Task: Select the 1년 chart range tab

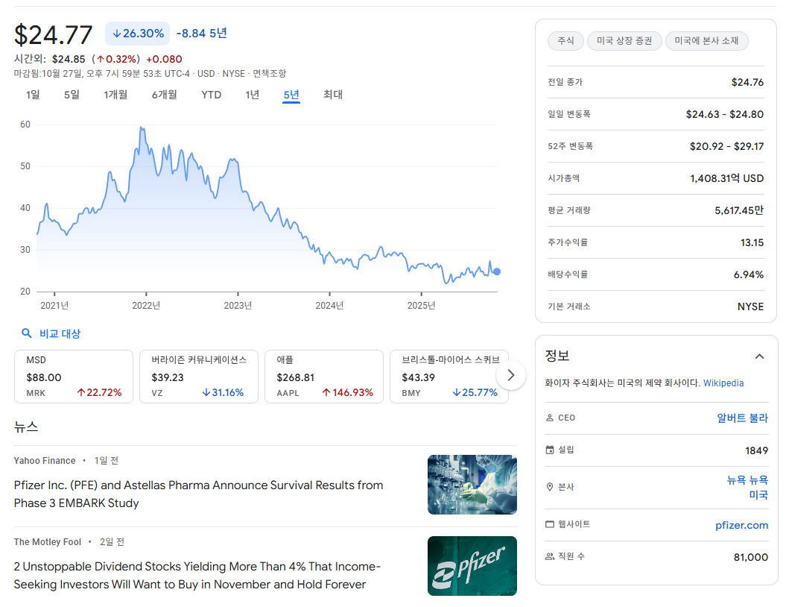Action: coord(252,94)
